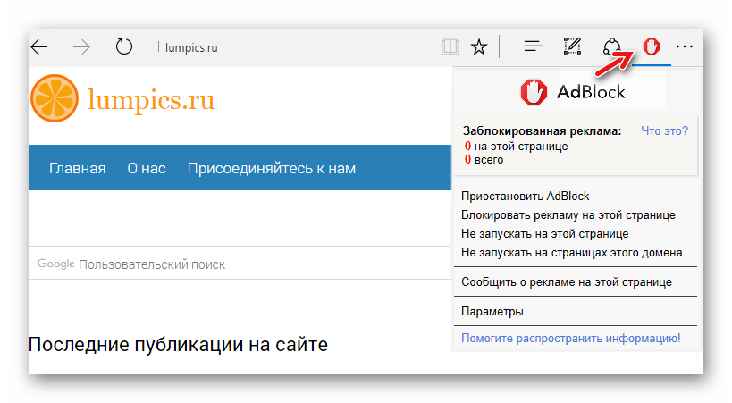Open the More actions ellipsis menu

[685, 47]
